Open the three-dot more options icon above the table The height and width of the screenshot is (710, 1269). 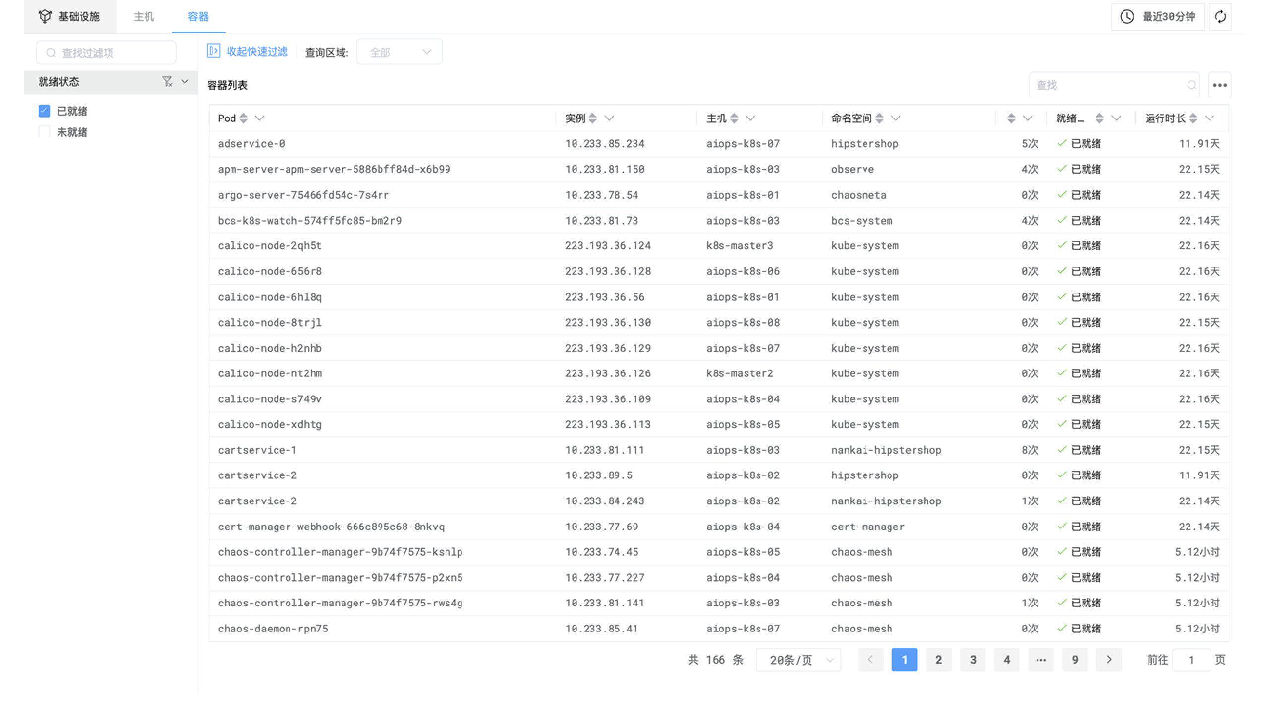[1220, 85]
